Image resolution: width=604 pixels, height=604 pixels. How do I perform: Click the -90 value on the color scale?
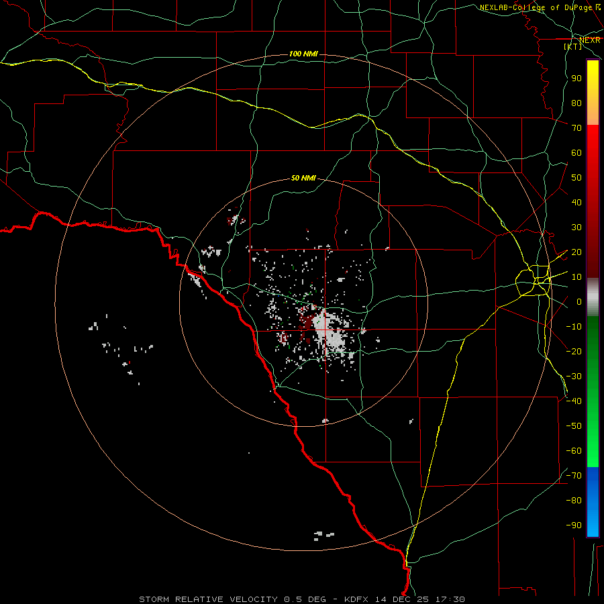[x=574, y=525]
